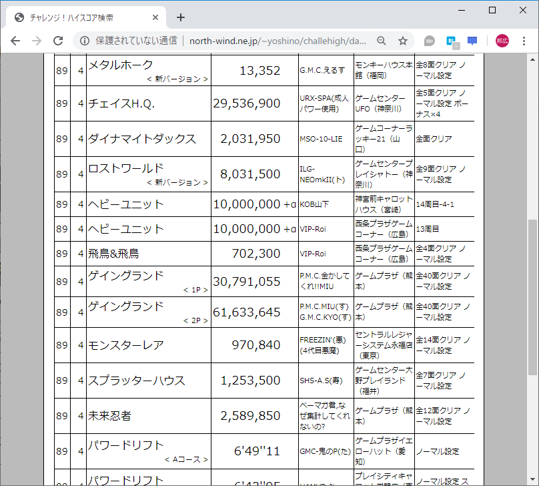This screenshot has height=486, width=539.
Task: Open a new browser tab
Action: coord(181,17)
